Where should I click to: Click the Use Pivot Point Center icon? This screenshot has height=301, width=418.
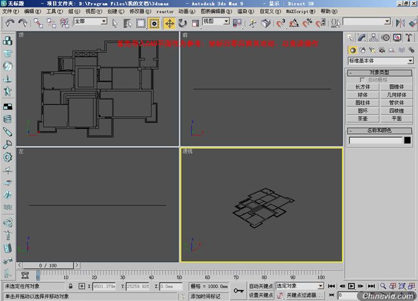pos(237,23)
